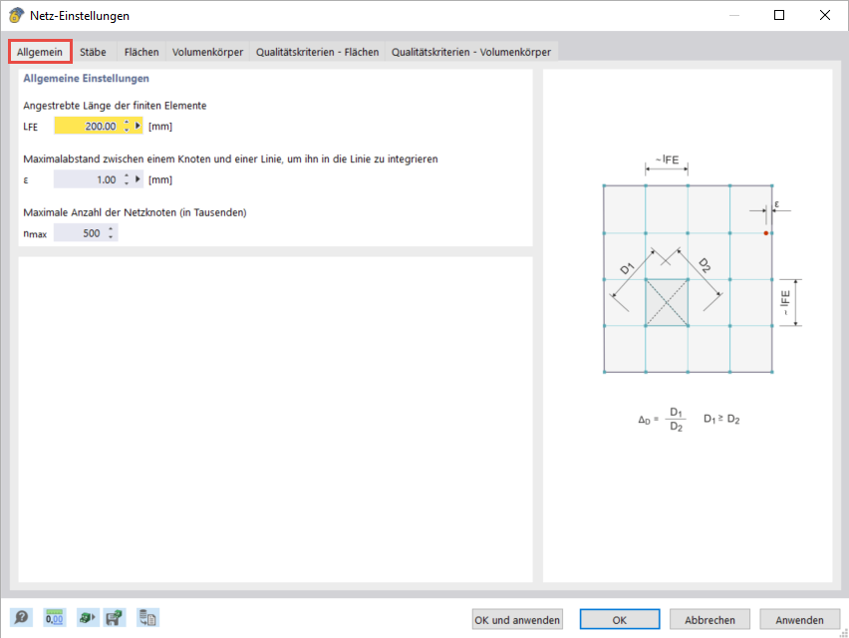The image size is (849, 638).
Task: Click the Abbrechen button
Action: coord(709,620)
